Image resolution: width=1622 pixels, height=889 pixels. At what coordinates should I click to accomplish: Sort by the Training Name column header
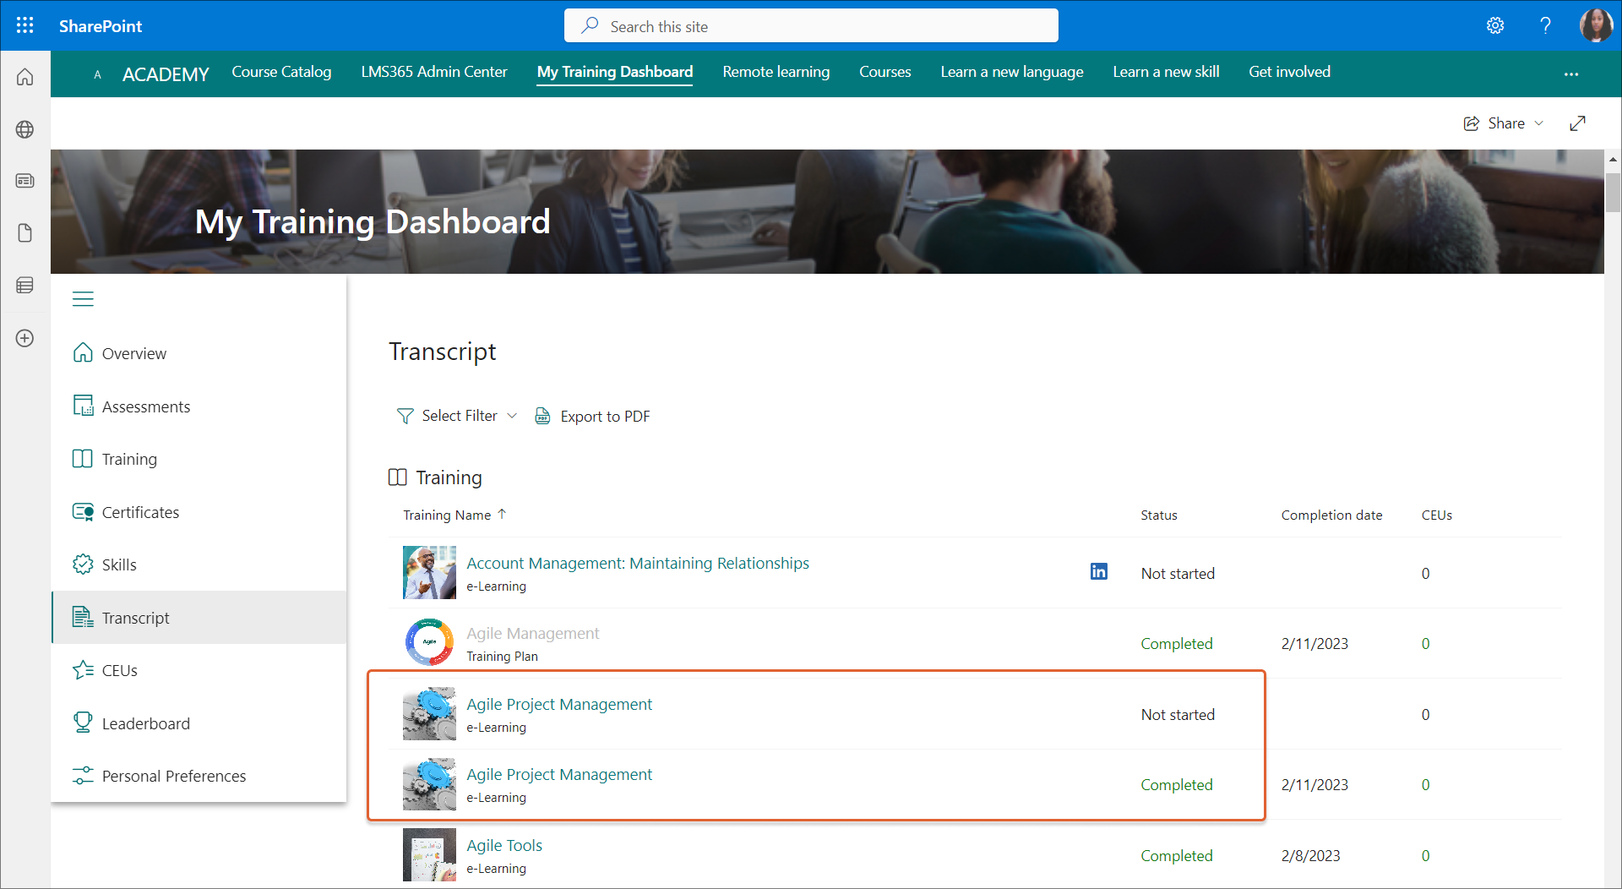447,515
